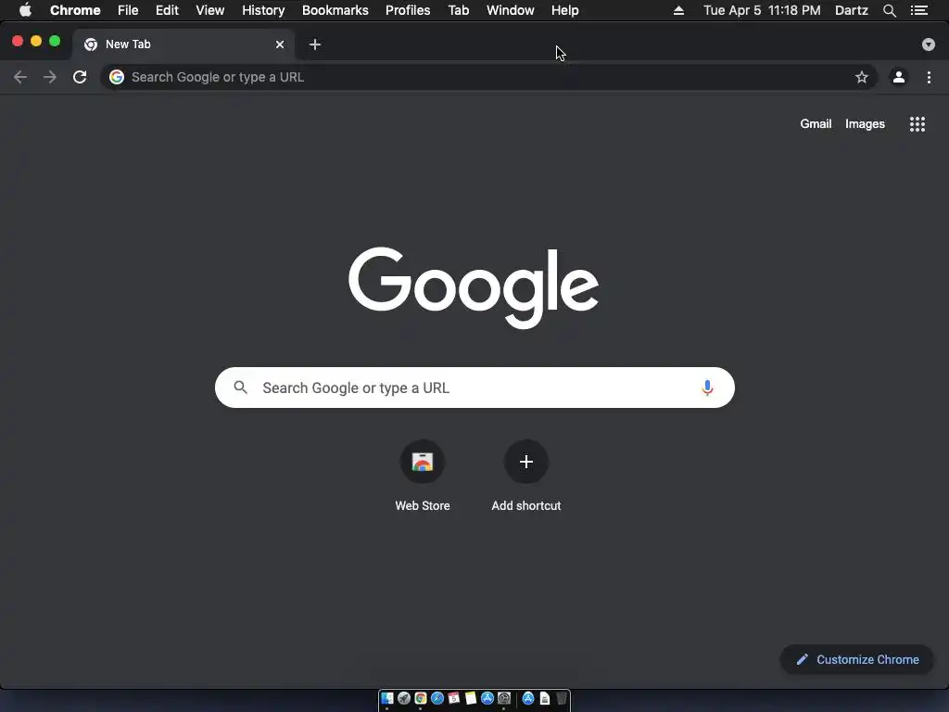Open Notes from the Dock
Viewport: 949px width, 712px height.
[x=470, y=698]
